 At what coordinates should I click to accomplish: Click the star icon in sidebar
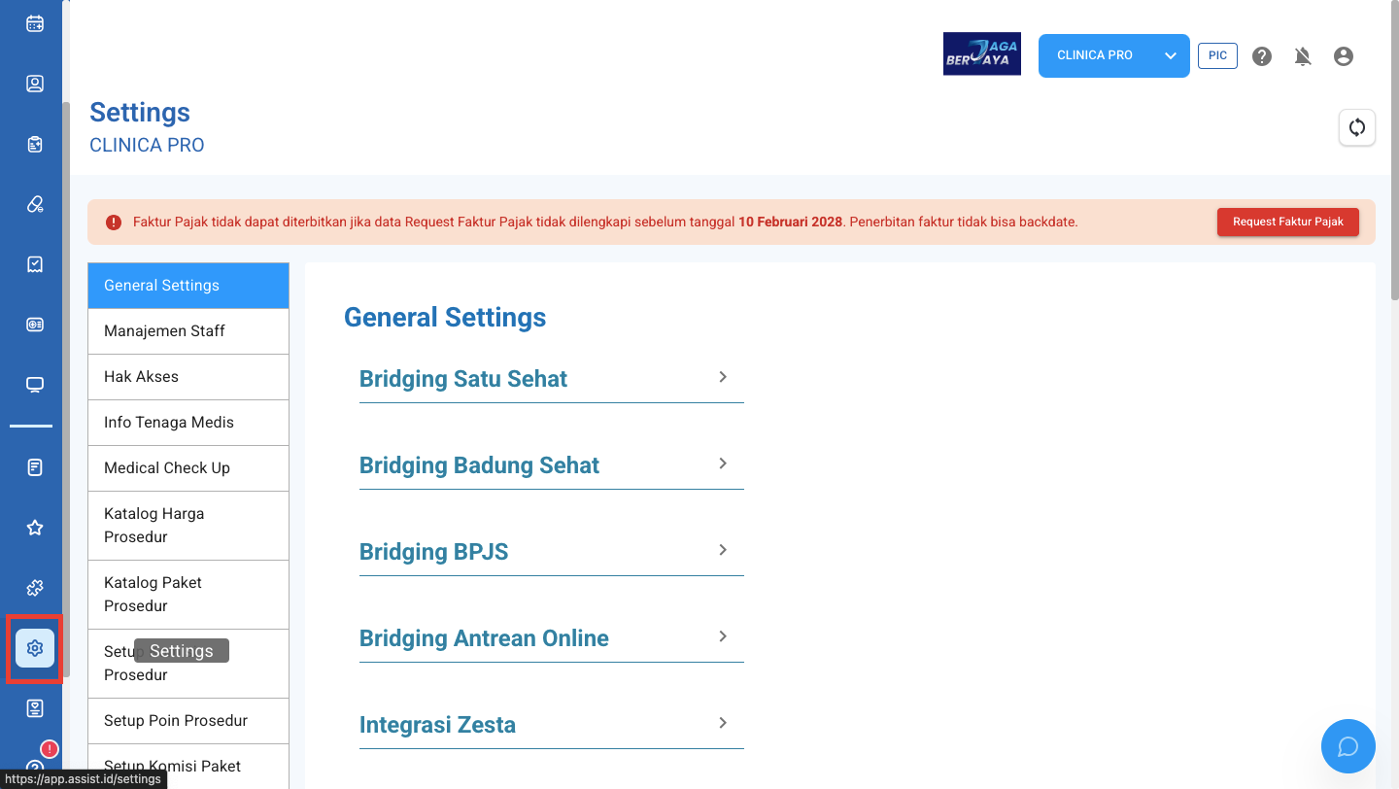click(x=35, y=528)
